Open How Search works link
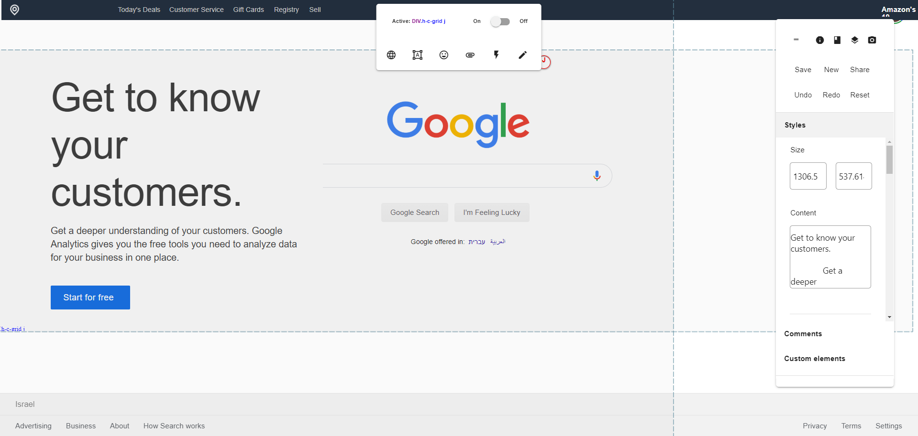The width and height of the screenshot is (918, 436). pyautogui.click(x=174, y=426)
